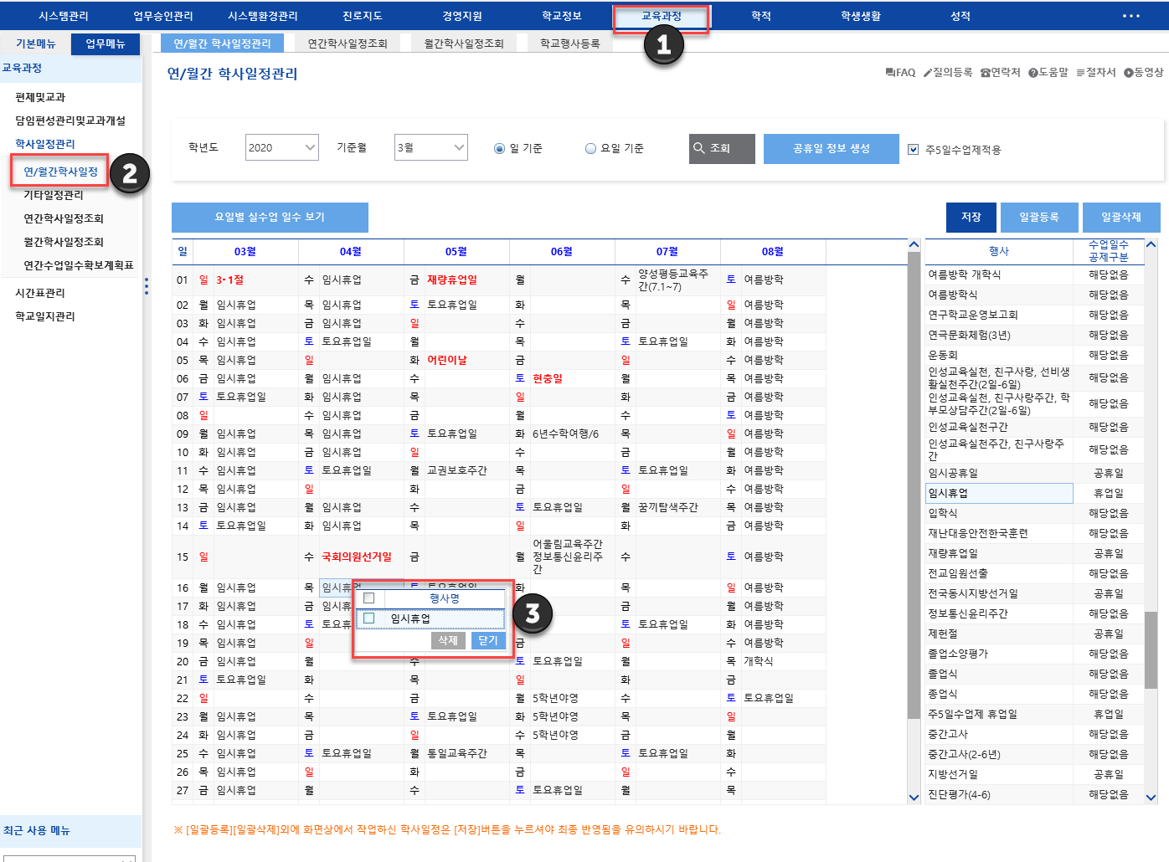Select 임시휴업 in event list

click(999, 493)
